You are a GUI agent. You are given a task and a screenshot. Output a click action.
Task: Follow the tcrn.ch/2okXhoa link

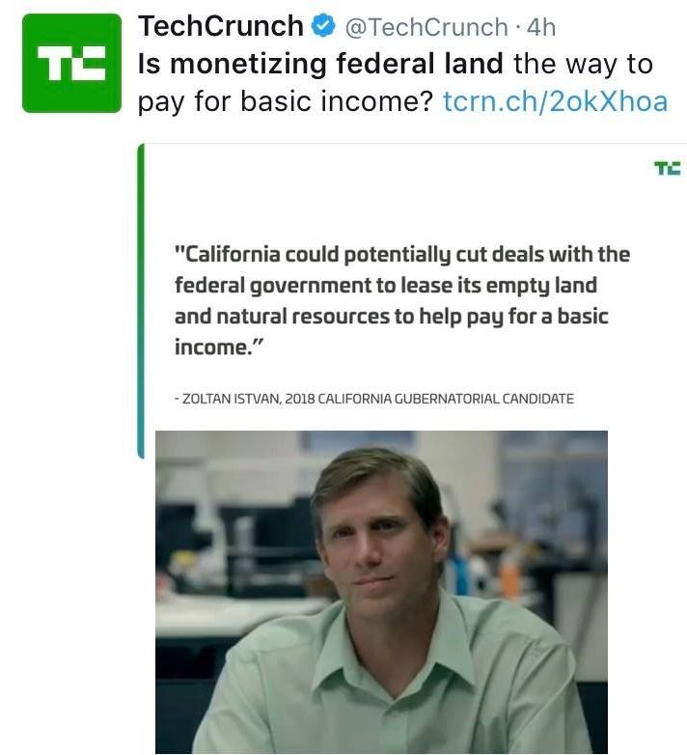[555, 100]
